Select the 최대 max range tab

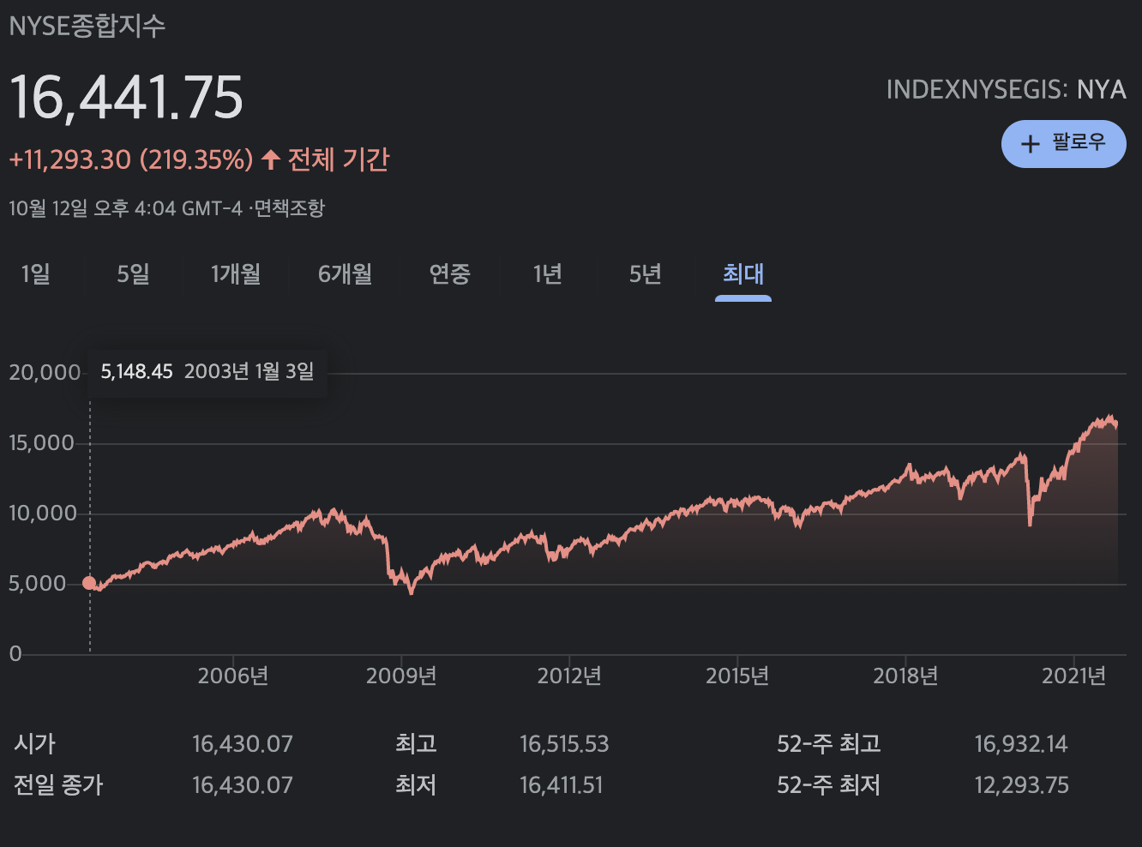click(743, 274)
